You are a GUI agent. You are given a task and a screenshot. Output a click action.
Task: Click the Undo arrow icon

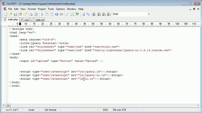click(x=57, y=14)
